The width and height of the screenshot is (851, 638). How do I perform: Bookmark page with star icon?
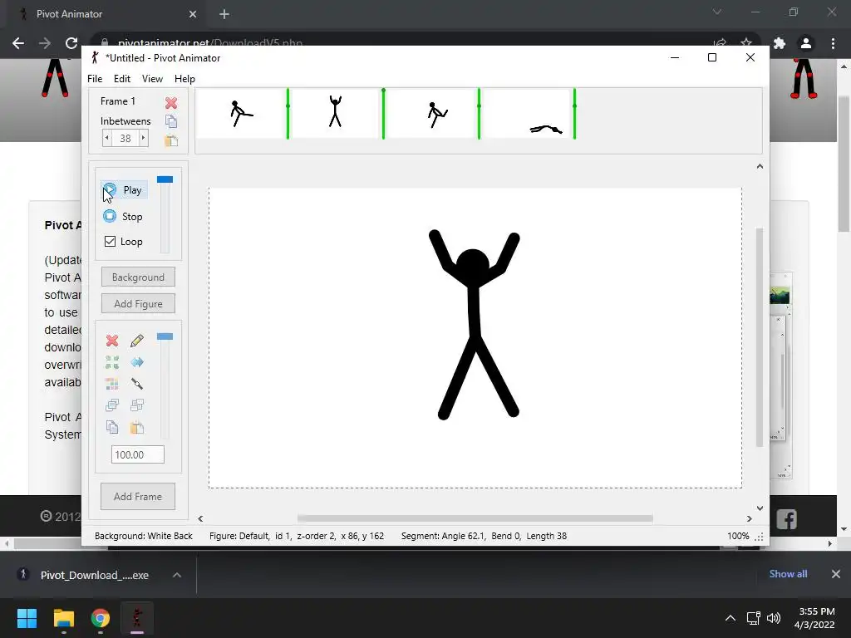746,42
